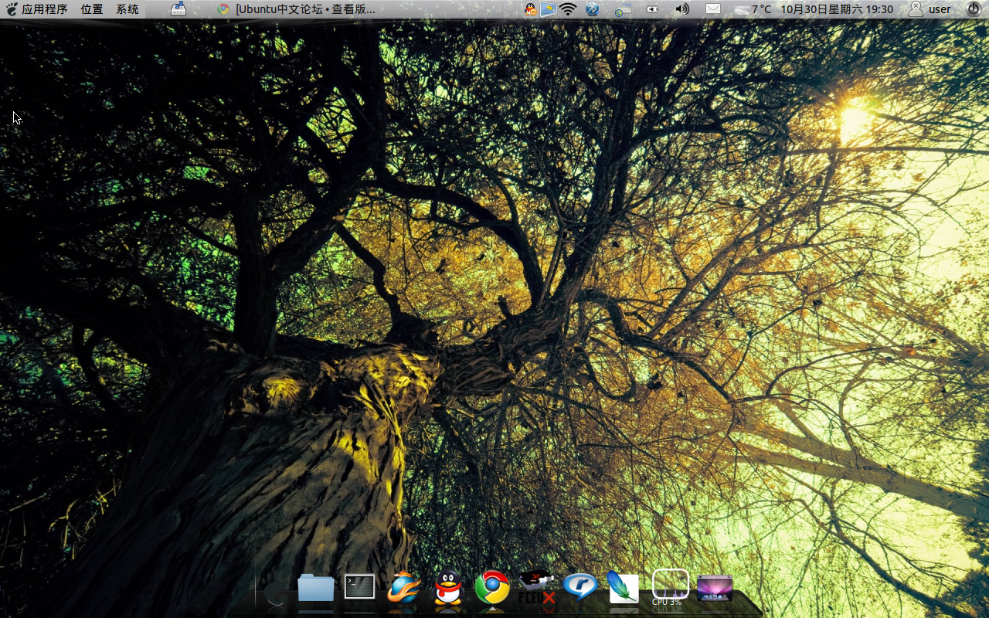Open RealPlayer from the dock
Screen dimensions: 989x618
[x=580, y=587]
